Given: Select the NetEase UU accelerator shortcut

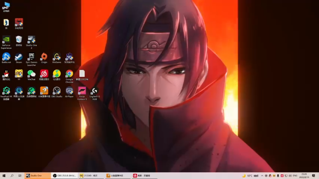Looking at the screenshot, I should pyautogui.click(x=19, y=93).
